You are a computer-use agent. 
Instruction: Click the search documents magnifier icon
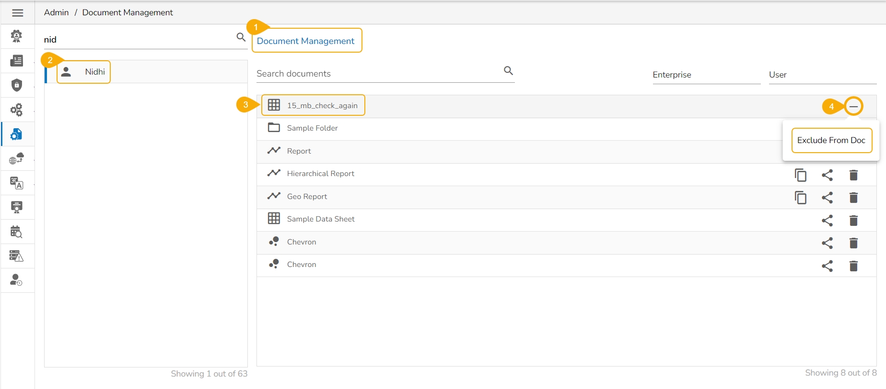[508, 71]
